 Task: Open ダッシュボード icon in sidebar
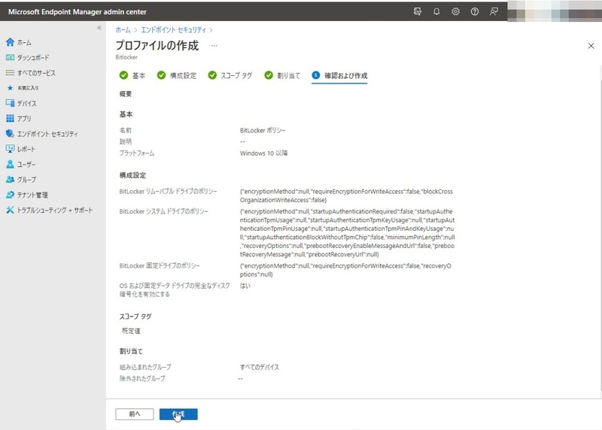[10, 58]
